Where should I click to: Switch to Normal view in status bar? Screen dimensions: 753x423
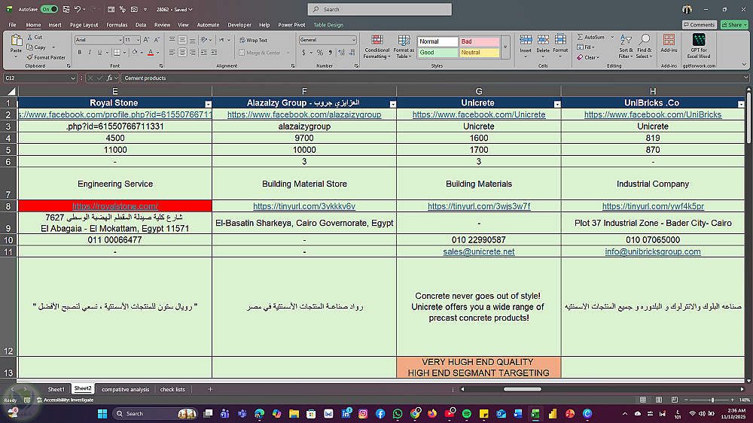[x=643, y=400]
